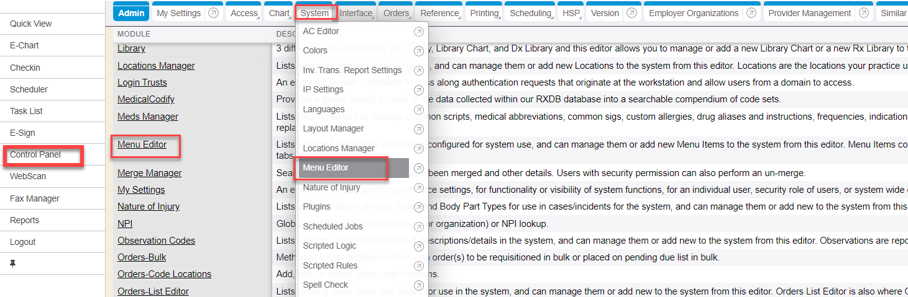
Task: Click the arrow icon beside the Version tab
Action: click(632, 13)
